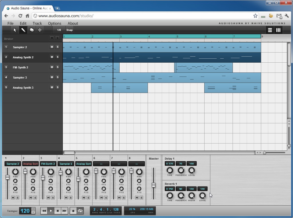Select the Audio Sauna browser tab
The height and width of the screenshot is (218, 293).
pos(29,8)
